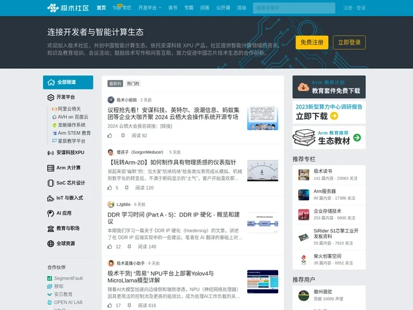
Task: Click the AI 应用 head icon
Action: click(50, 213)
